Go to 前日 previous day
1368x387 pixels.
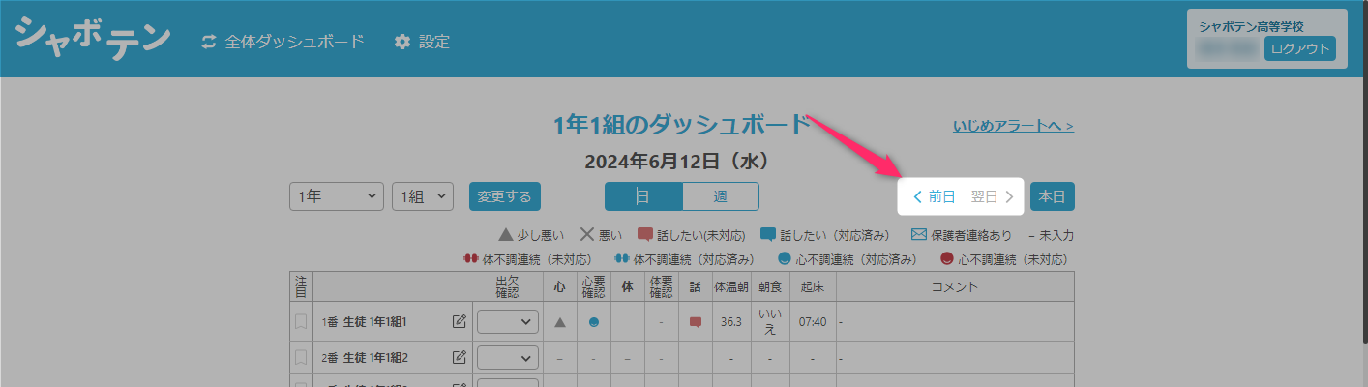tap(934, 196)
